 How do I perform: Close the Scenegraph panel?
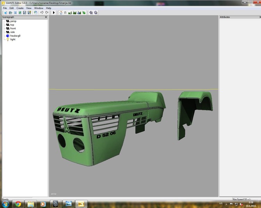[x=46, y=17]
